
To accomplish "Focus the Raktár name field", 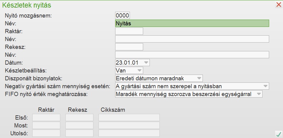I will click(192, 39).
